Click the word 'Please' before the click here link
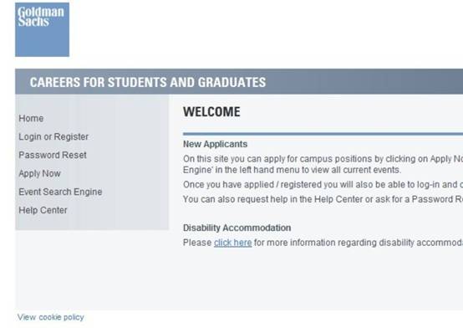The height and width of the screenshot is (328, 463). [197, 243]
